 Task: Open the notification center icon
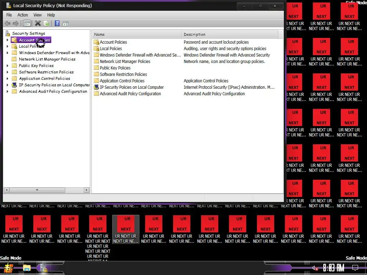tap(355, 268)
